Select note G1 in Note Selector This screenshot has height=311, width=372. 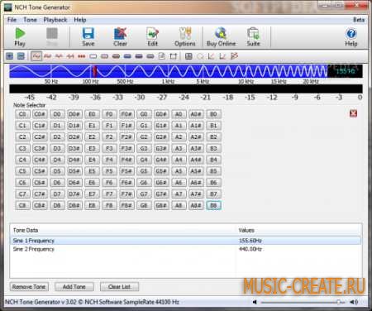[144, 126]
